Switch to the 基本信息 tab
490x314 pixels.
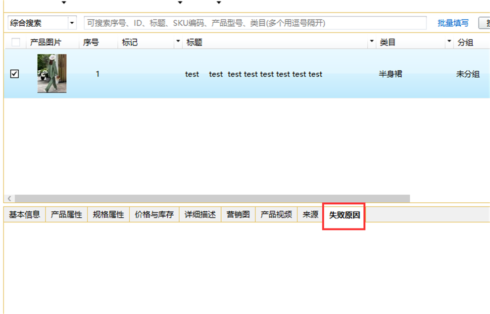tap(24, 215)
